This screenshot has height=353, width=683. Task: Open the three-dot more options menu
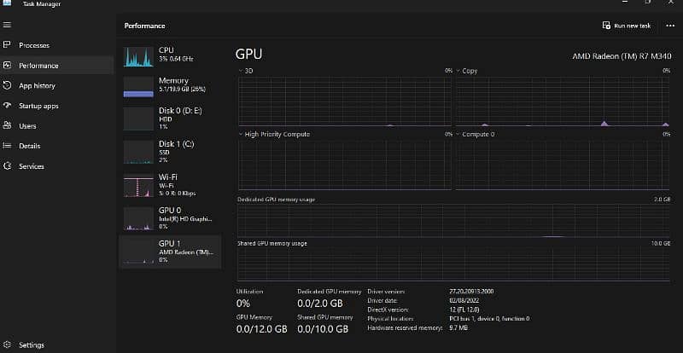tap(669, 26)
